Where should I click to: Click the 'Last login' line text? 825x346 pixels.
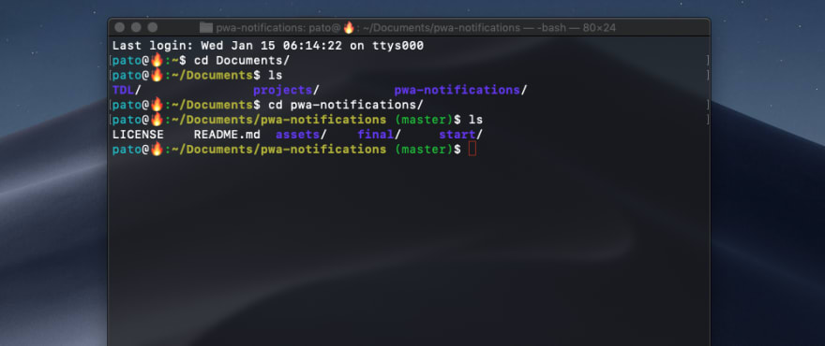[268, 46]
